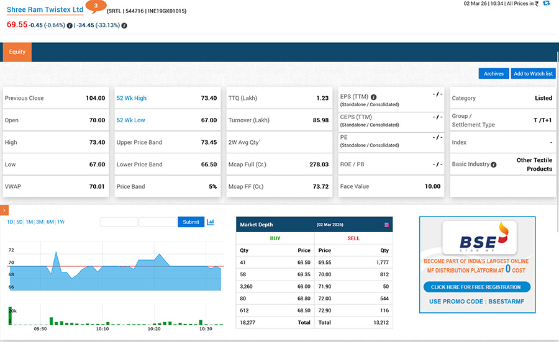This screenshot has height=342, width=559.
Task: Select the 1M chart range
Action: pos(29,222)
